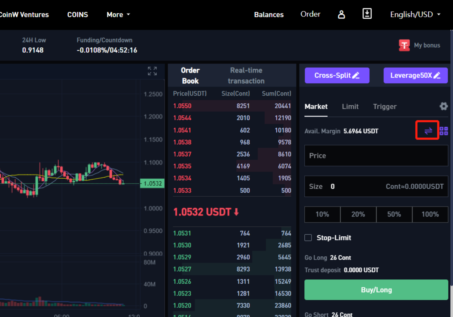The height and width of the screenshot is (317, 453).
Task: Select the Limit order tab
Action: pyautogui.click(x=350, y=107)
